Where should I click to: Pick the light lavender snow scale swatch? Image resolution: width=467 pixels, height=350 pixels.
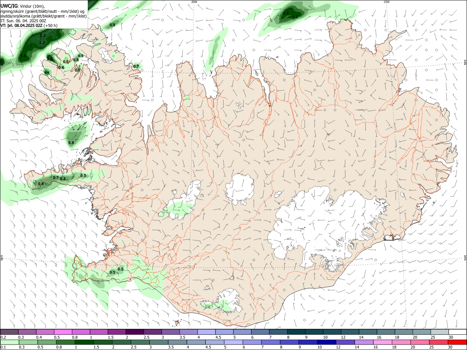(x=206, y=332)
